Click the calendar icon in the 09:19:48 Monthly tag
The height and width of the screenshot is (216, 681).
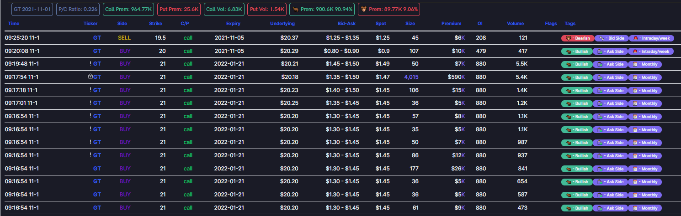634,64
